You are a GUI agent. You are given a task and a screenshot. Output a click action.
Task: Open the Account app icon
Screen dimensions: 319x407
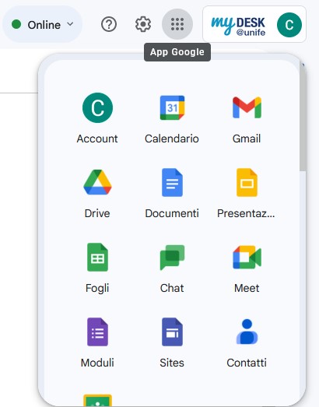97,107
